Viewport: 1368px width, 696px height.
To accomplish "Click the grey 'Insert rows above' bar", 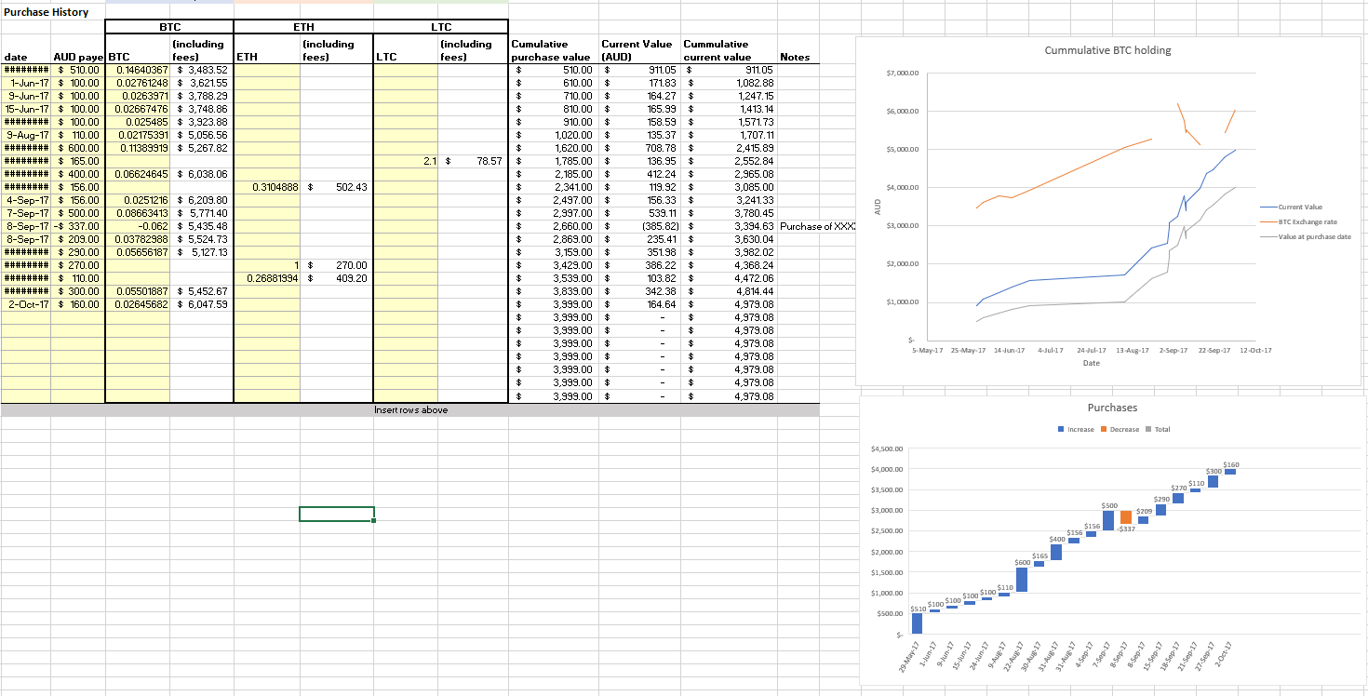I will pyautogui.click(x=410, y=409).
